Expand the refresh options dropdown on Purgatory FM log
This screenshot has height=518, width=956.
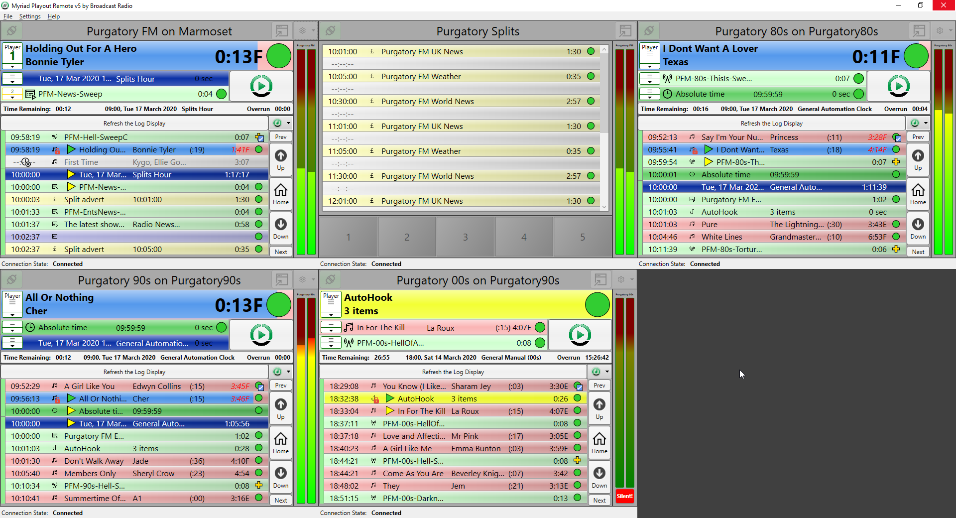288,123
